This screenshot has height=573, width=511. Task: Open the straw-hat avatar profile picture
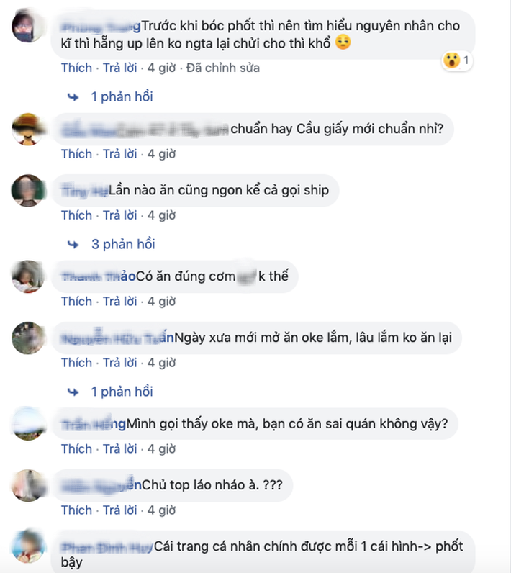[28, 130]
